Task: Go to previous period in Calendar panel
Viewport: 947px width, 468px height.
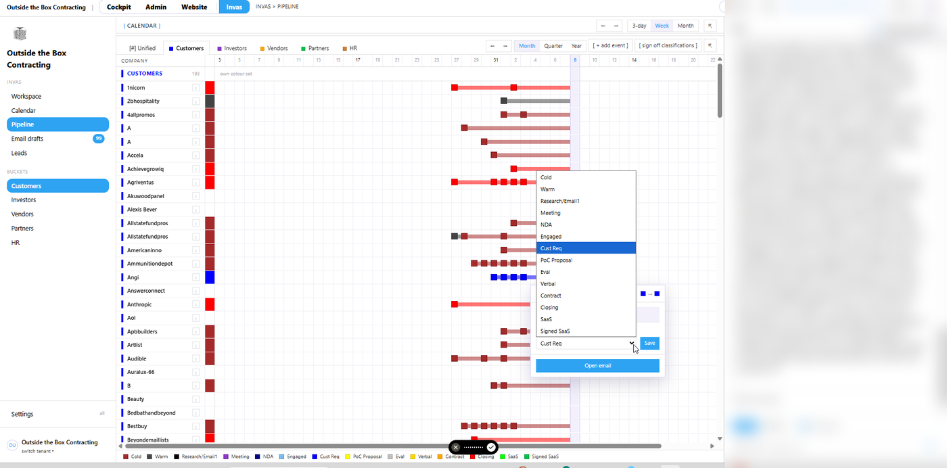Action: [x=603, y=26]
